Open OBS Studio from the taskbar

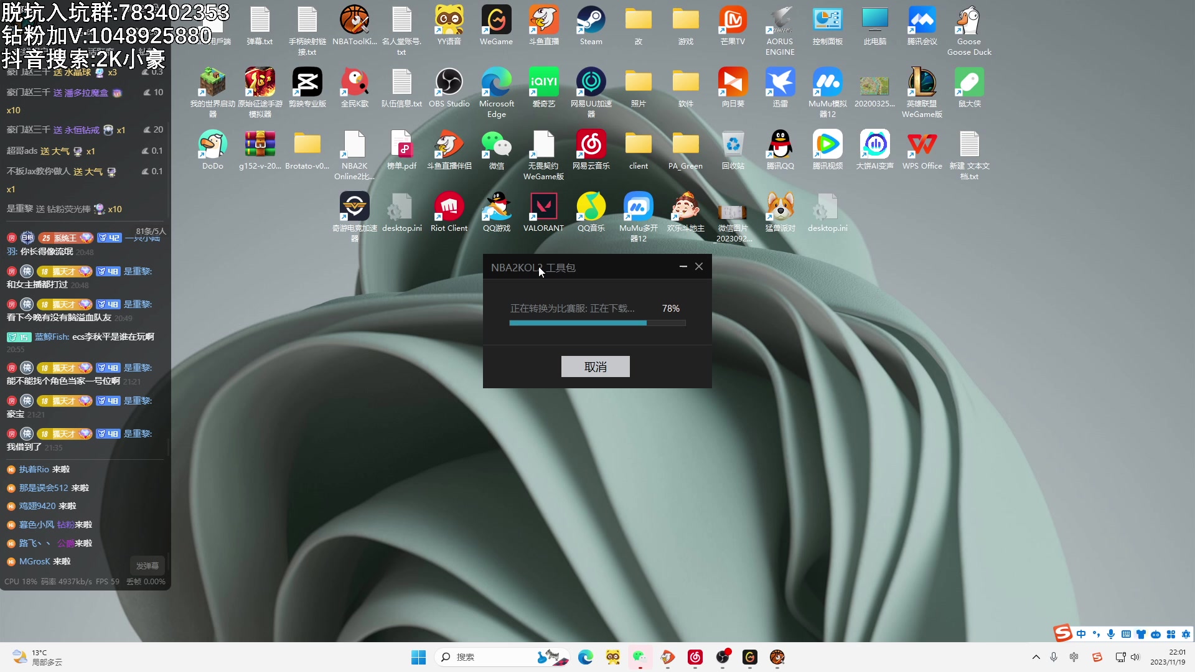point(723,657)
